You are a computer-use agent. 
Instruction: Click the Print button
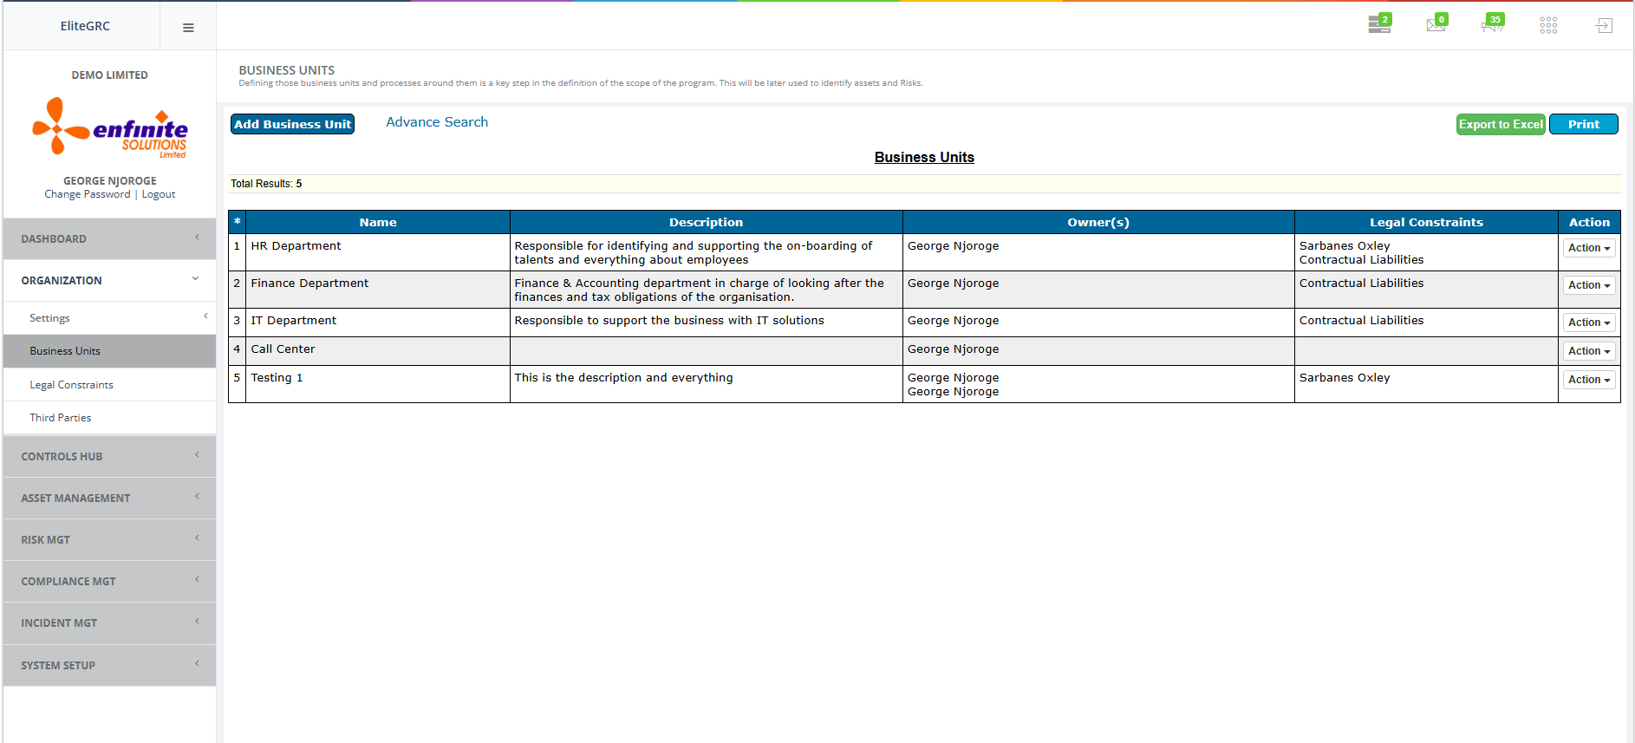click(x=1583, y=124)
